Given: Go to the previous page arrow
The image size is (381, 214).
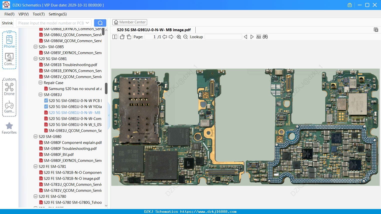Looking at the screenshot, I should pos(165,37).
